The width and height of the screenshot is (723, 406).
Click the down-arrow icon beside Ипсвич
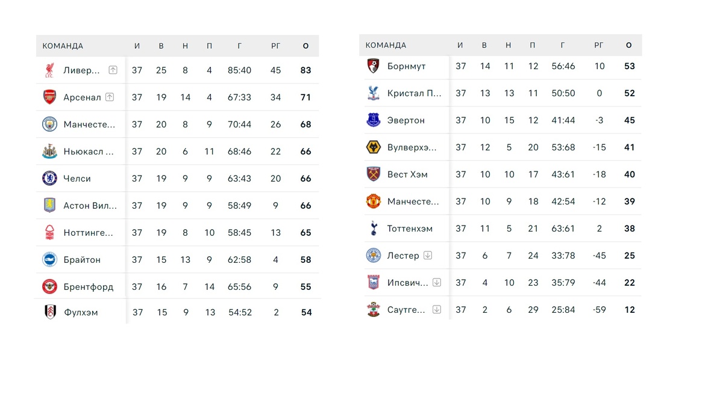(x=437, y=283)
